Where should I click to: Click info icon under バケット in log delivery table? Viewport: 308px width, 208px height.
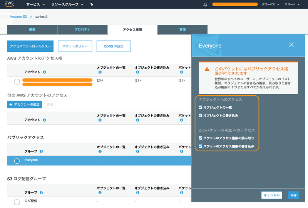pyautogui.click(x=181, y=193)
